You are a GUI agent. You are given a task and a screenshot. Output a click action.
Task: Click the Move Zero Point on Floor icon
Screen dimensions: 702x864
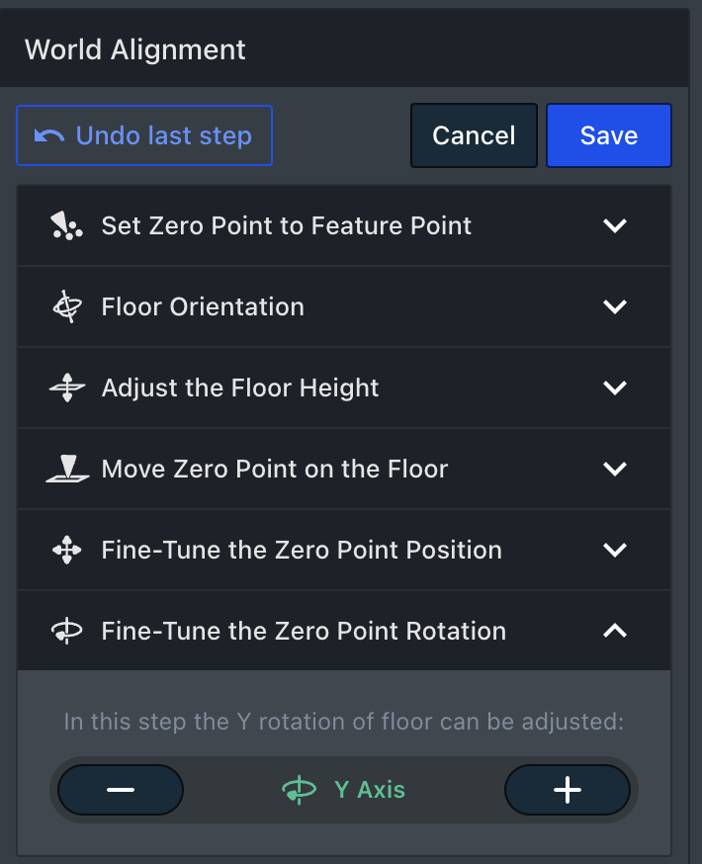coord(67,470)
